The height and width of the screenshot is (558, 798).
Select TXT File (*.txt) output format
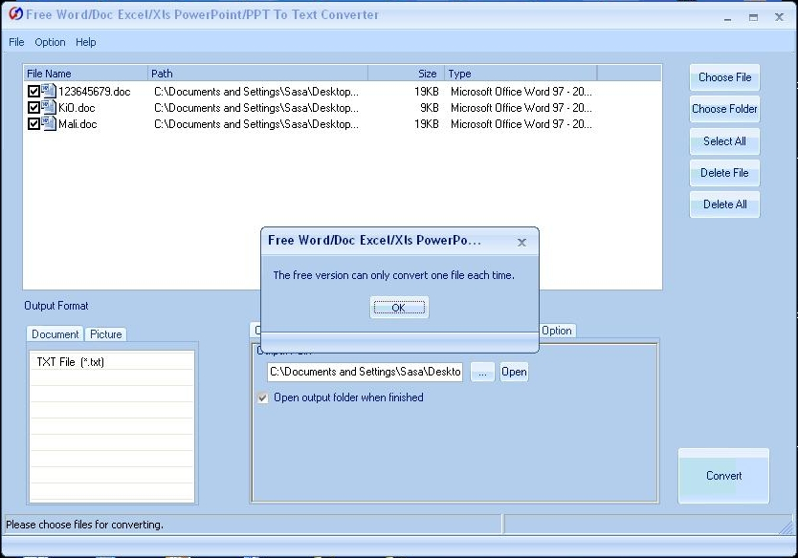pos(112,362)
